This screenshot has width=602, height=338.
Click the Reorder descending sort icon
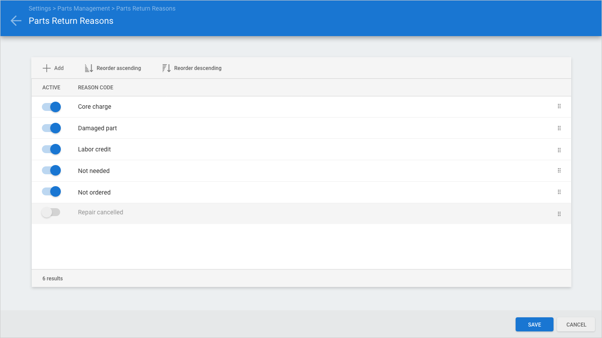[167, 68]
